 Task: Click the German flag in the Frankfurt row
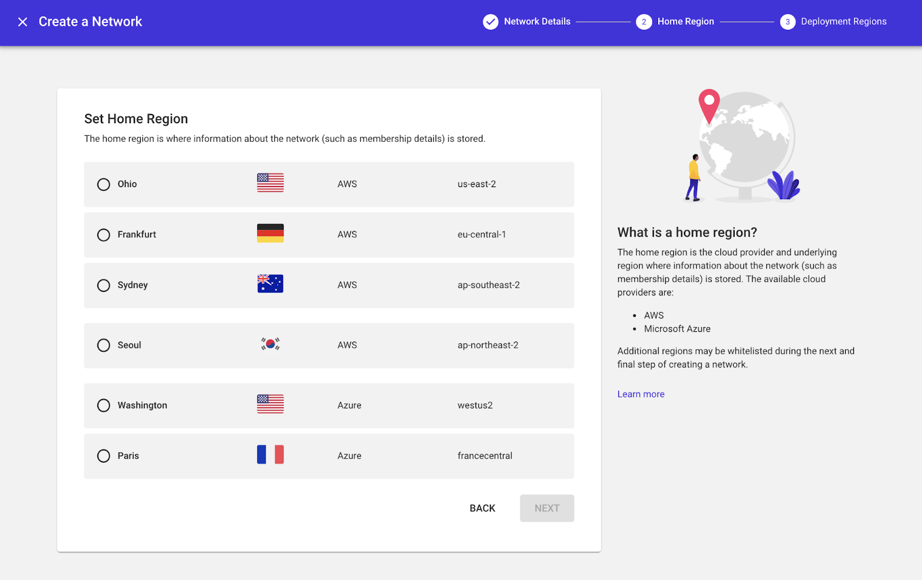point(270,233)
